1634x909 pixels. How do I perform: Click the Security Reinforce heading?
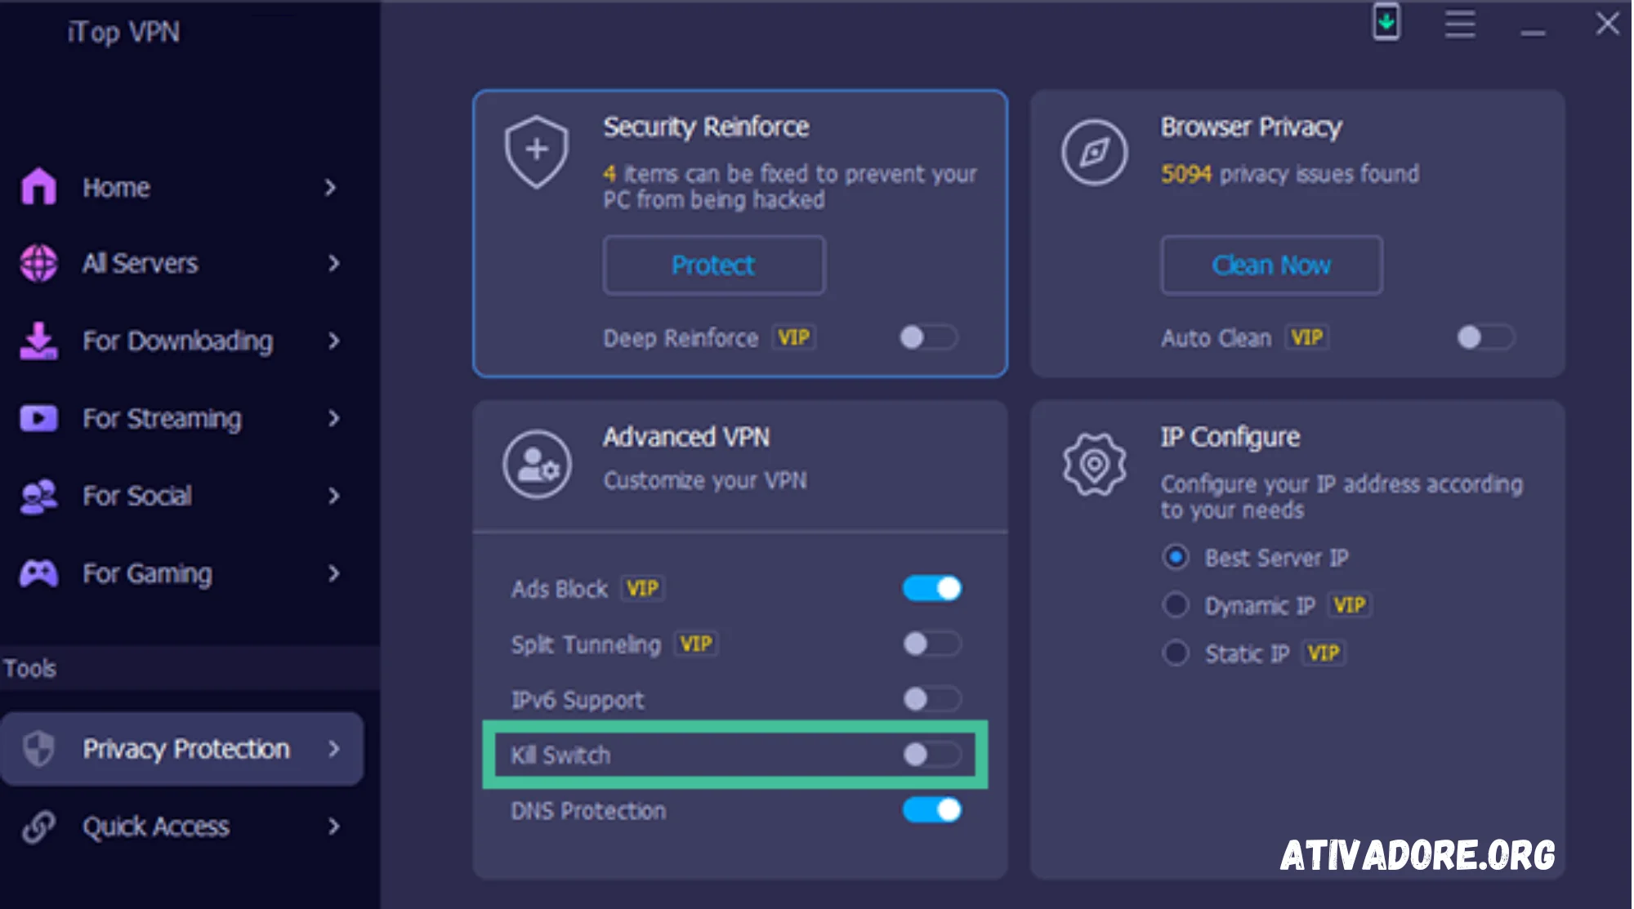[x=706, y=127]
